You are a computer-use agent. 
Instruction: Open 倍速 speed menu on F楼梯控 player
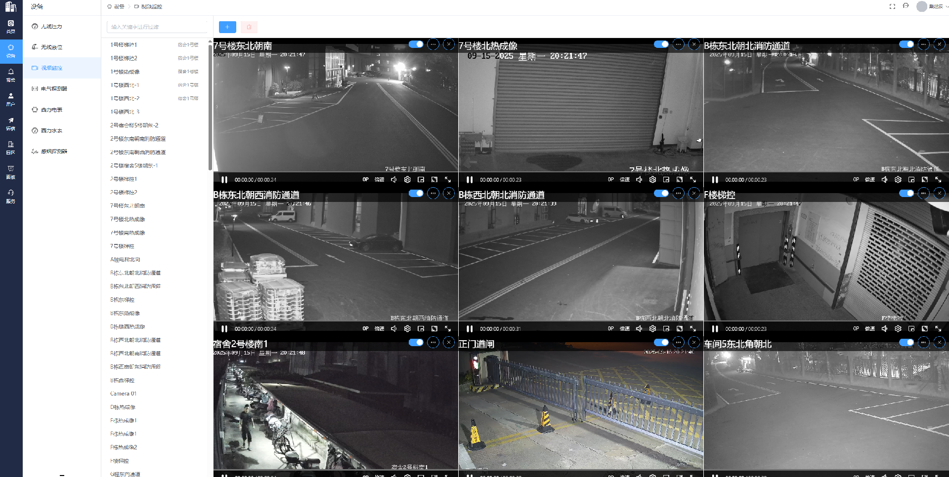870,329
